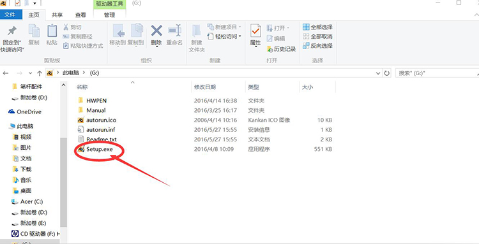Click the New Folder icon
Screen dimensions: 479x244
point(197,31)
